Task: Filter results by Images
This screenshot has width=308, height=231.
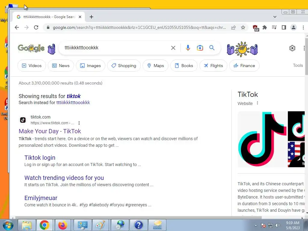Action: pyautogui.click(x=91, y=66)
